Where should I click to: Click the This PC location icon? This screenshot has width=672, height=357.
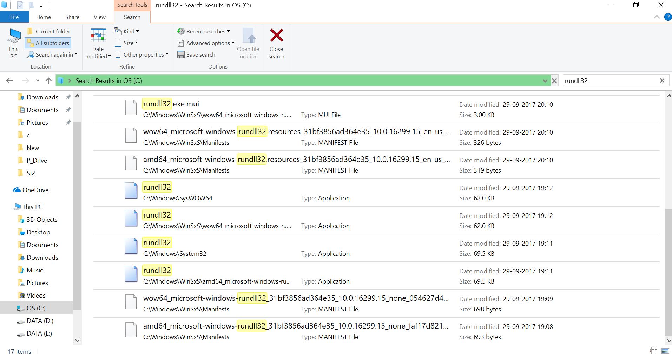click(x=13, y=44)
